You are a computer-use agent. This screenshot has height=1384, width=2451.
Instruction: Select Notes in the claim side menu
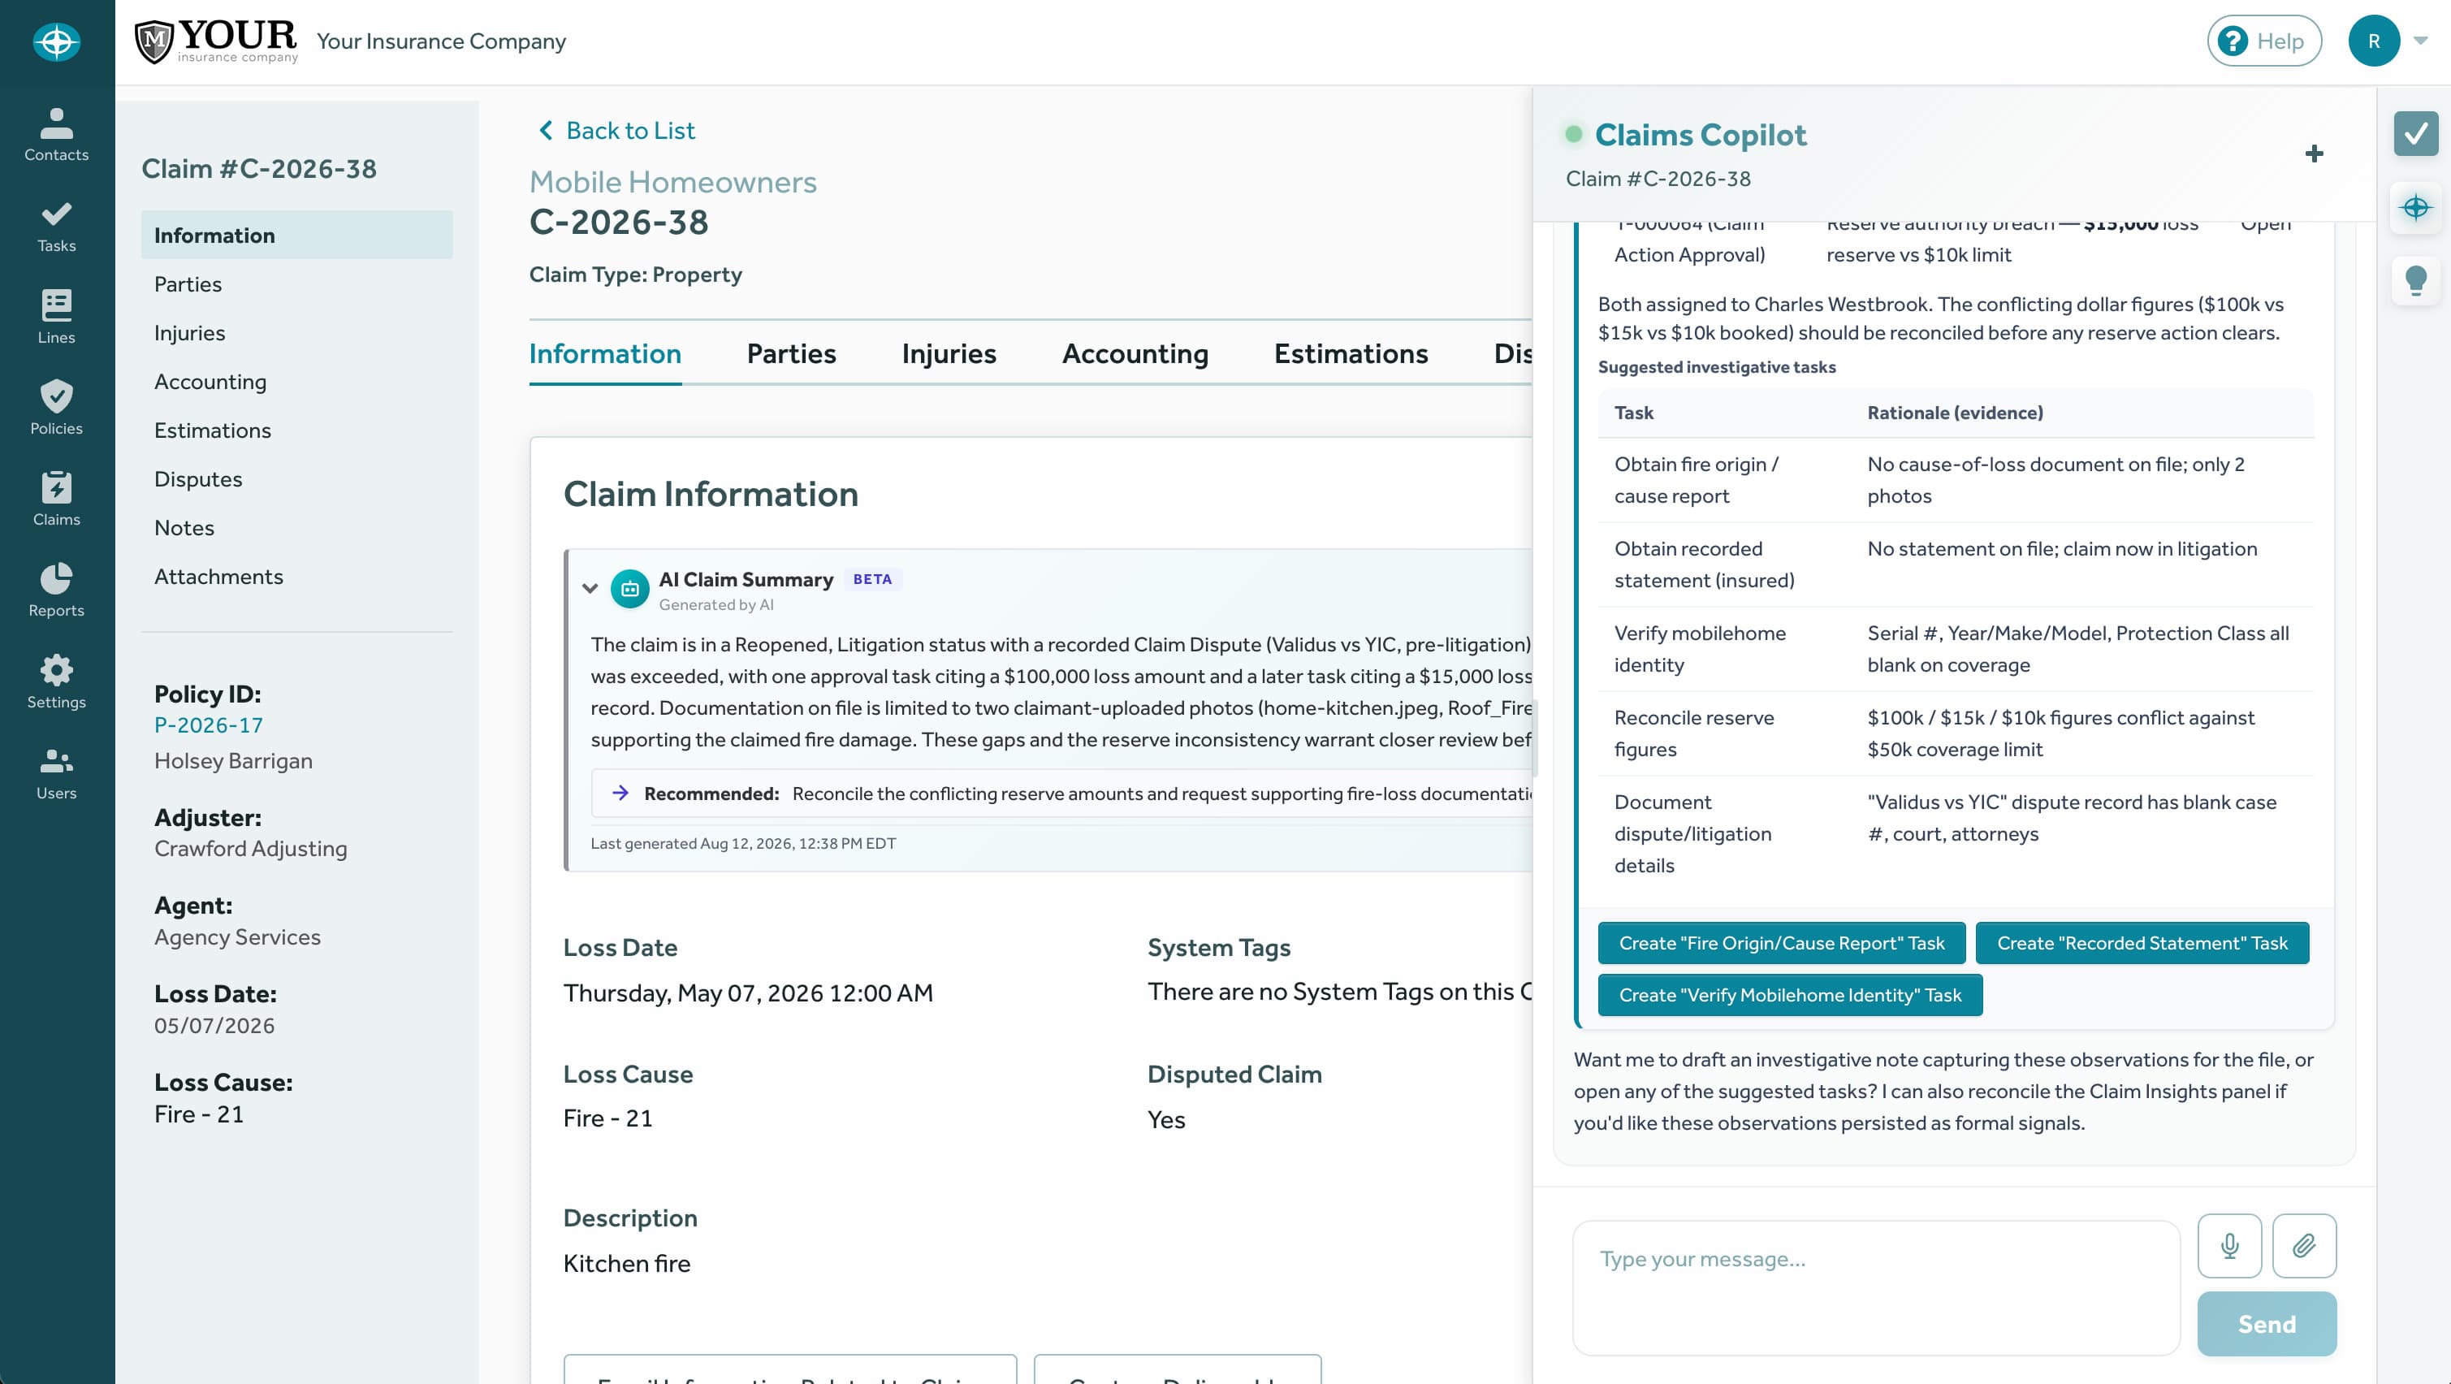(x=184, y=527)
